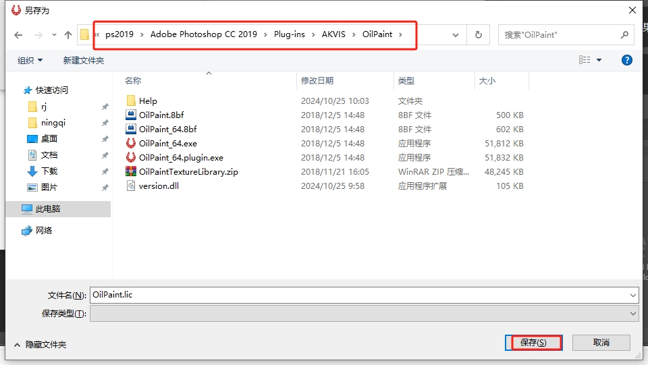Sort files by 类型 column

[x=406, y=80]
